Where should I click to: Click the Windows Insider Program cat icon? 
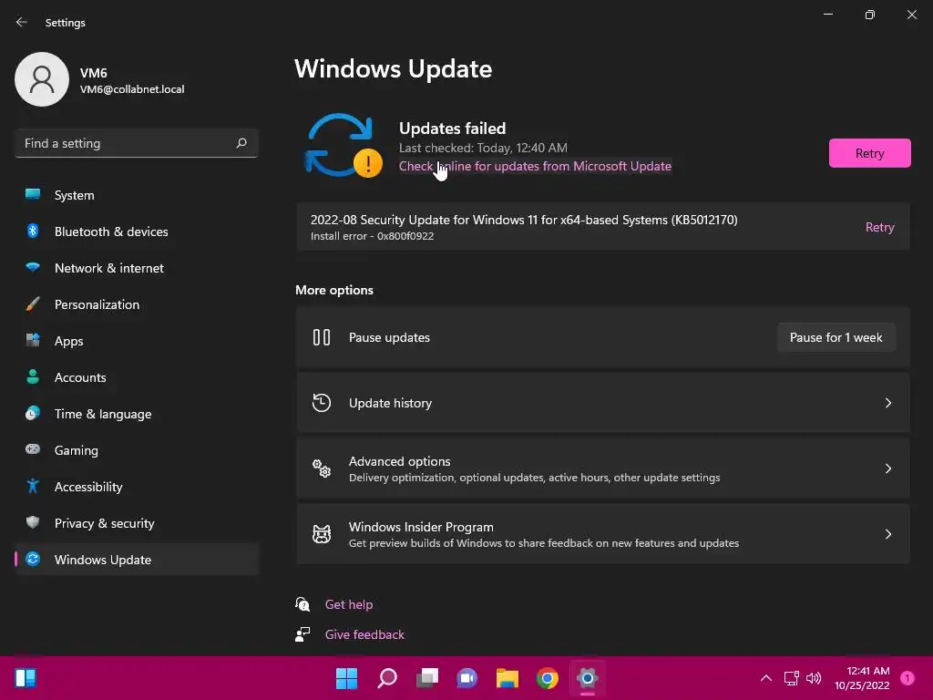[x=322, y=534]
